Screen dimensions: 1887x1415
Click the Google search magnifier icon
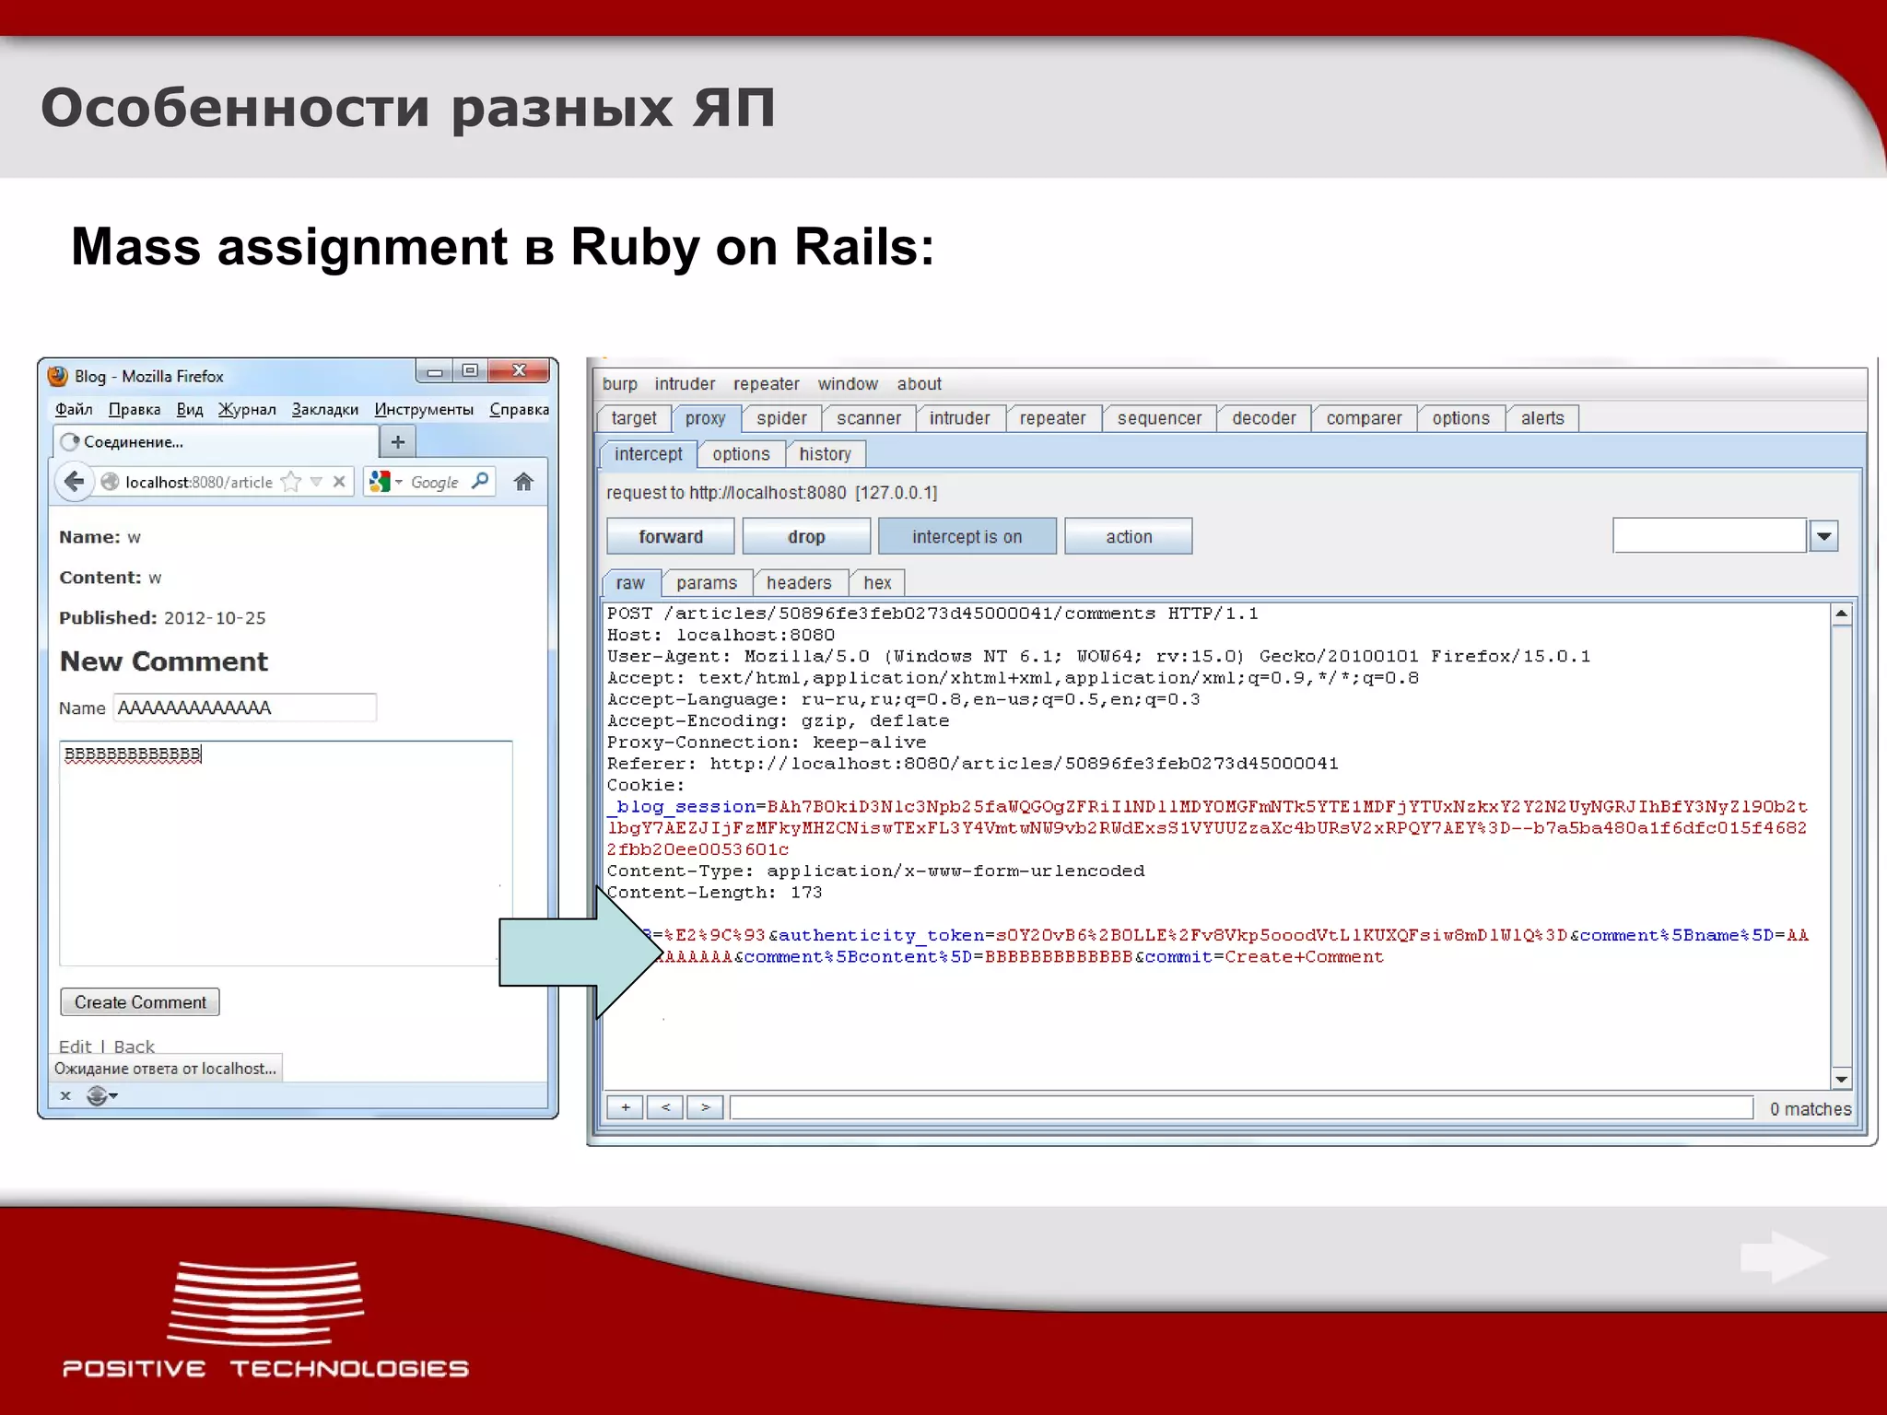(480, 481)
